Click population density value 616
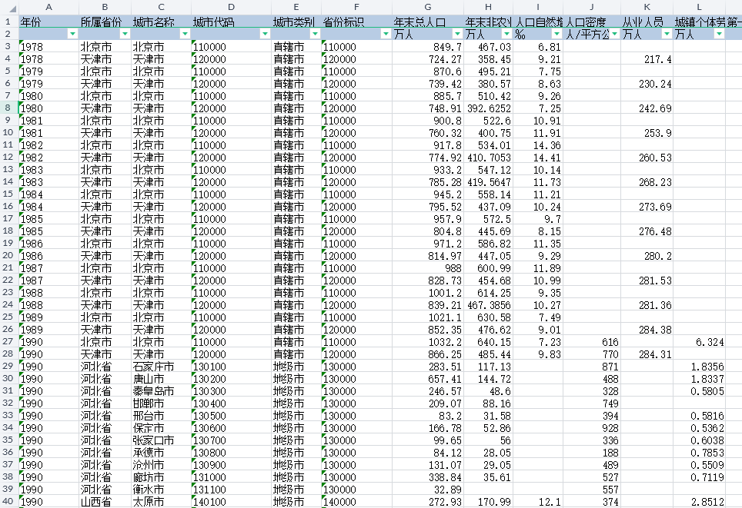The image size is (742, 508). (x=591, y=342)
